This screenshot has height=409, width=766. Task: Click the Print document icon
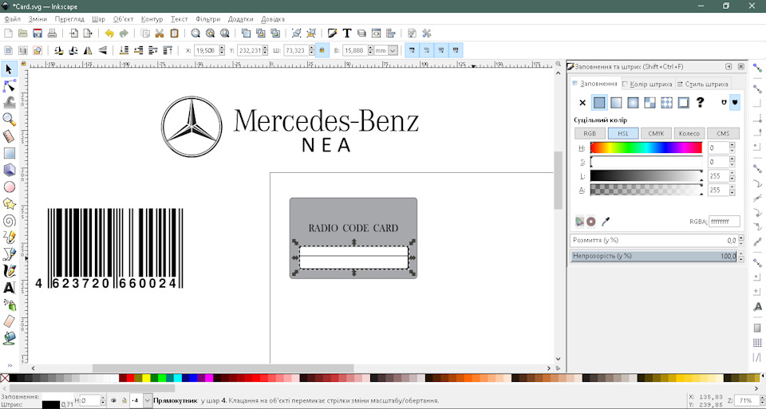click(x=53, y=33)
